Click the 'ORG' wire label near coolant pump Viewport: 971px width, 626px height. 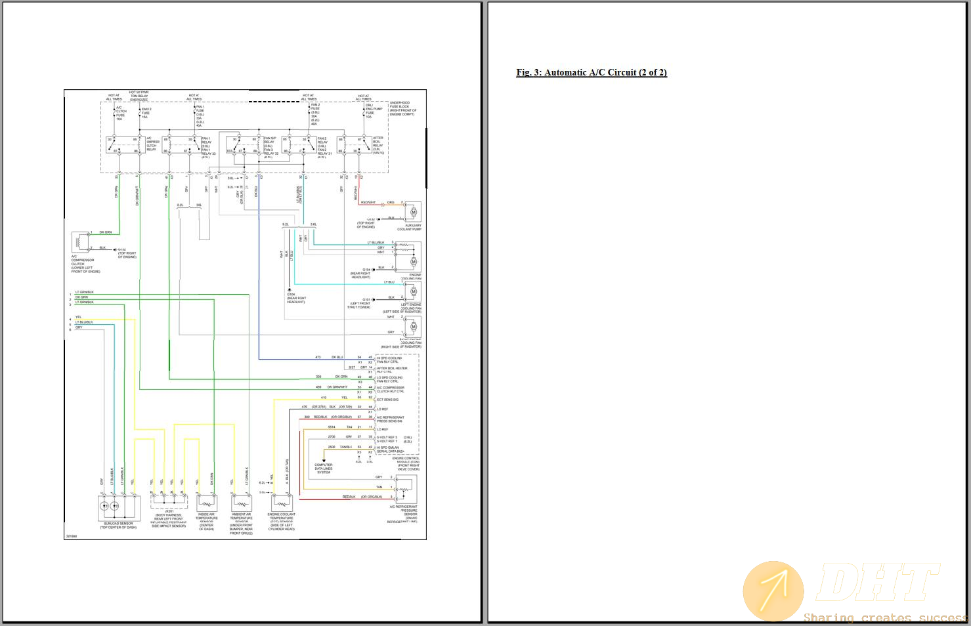[391, 202]
